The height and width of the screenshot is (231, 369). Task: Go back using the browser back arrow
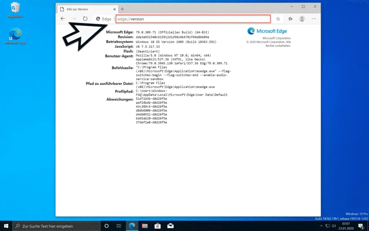(63, 19)
